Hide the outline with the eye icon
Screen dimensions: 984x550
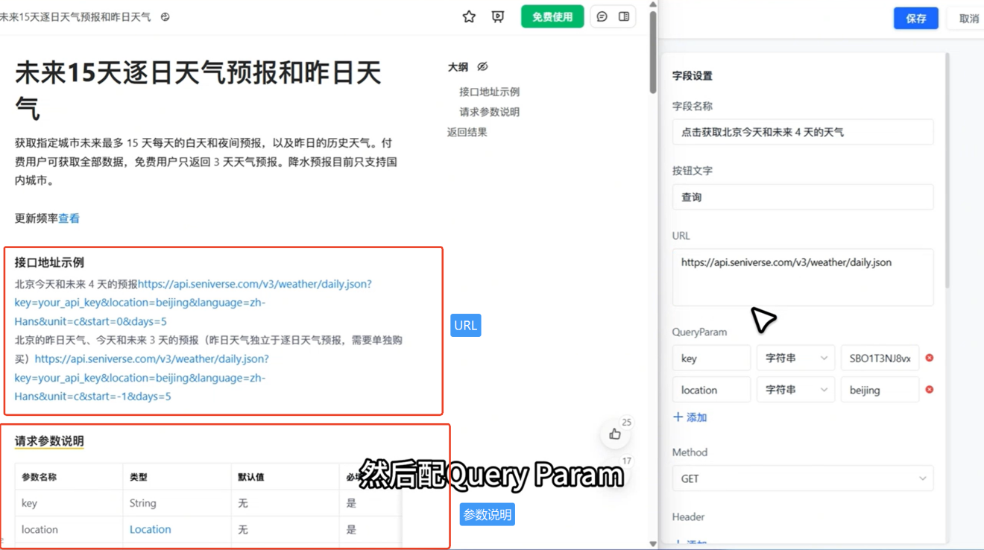pos(483,67)
